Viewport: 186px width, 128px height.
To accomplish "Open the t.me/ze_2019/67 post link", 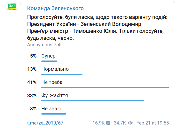I will click(x=45, y=123).
